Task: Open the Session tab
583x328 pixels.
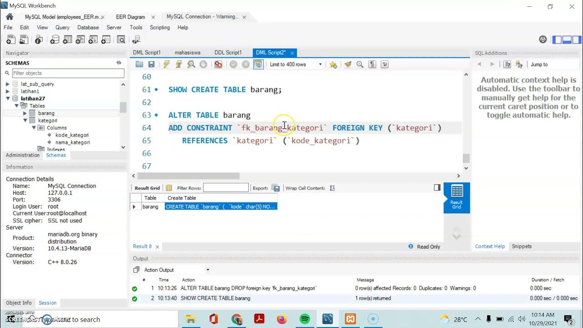Action: pos(47,303)
